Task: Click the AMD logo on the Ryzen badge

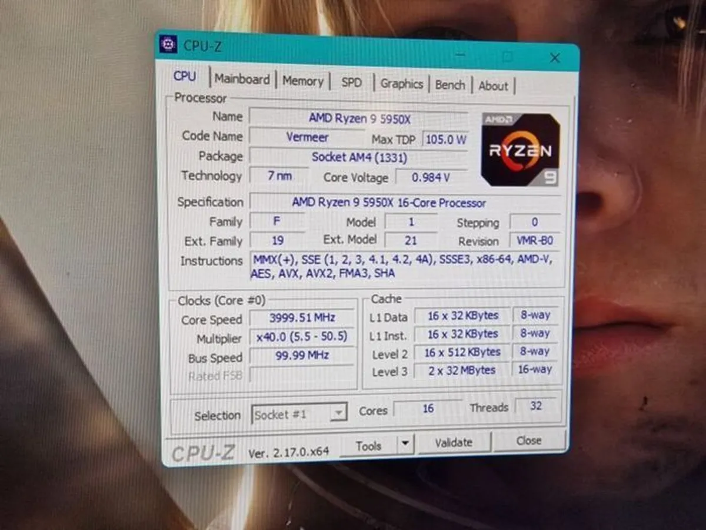Action: [498, 120]
